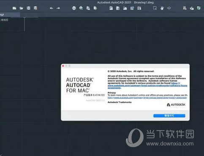Click the document icon second in the five-icon group
This screenshot has height=156, width=204.
(x=118, y=8)
